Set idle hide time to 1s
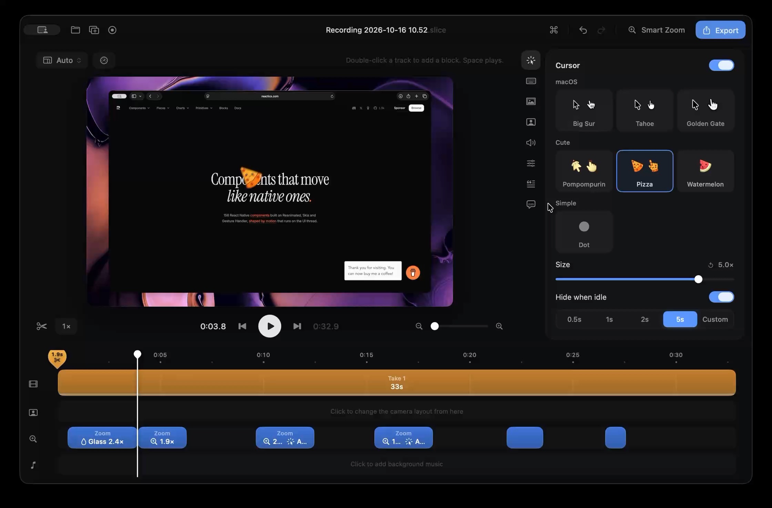772x508 pixels. 609,319
